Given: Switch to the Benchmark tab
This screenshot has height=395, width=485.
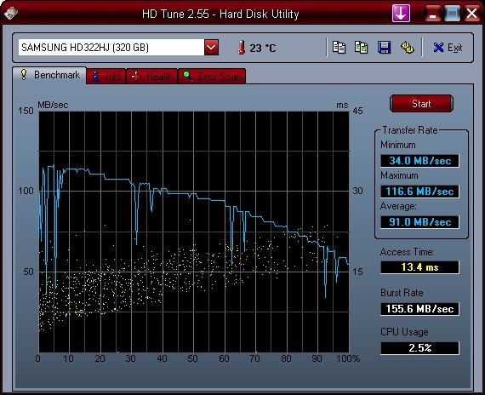Looking at the screenshot, I should coord(50,75).
